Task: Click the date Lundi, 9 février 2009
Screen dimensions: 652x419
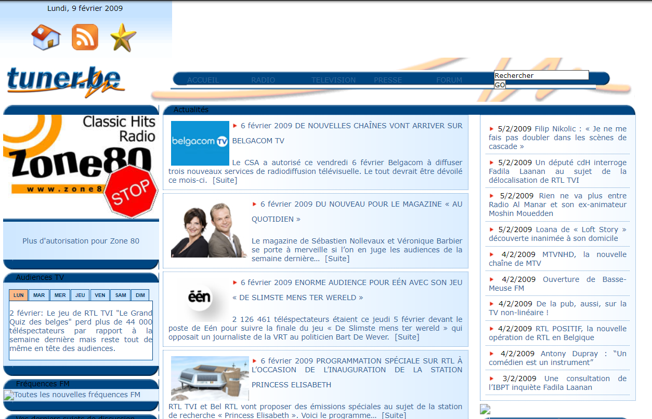Action: [85, 8]
